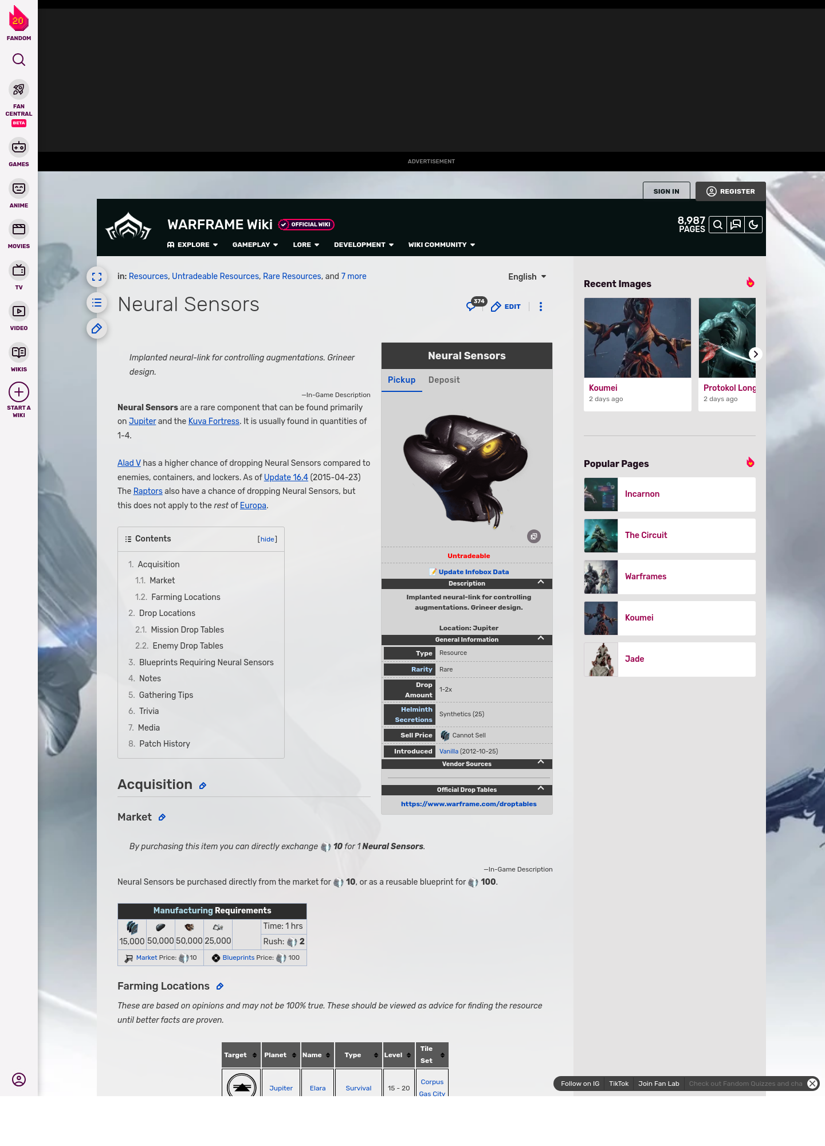825x1146 pixels.
Task: Sort table by Name column
Action: point(317,1055)
